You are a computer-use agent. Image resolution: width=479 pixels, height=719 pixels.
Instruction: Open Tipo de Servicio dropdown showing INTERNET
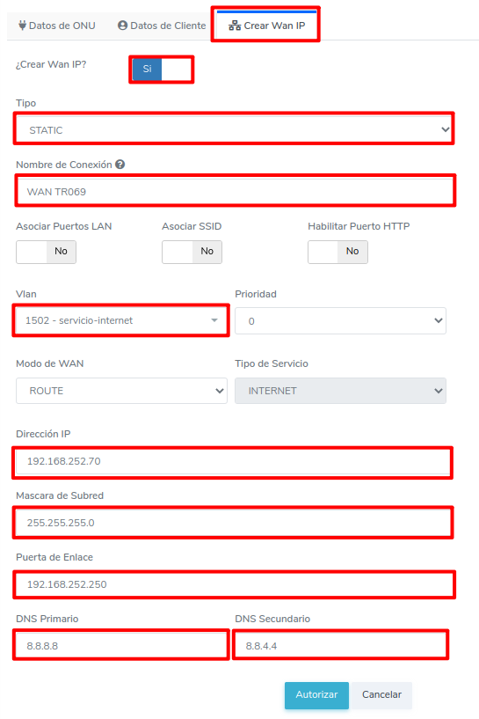(340, 391)
